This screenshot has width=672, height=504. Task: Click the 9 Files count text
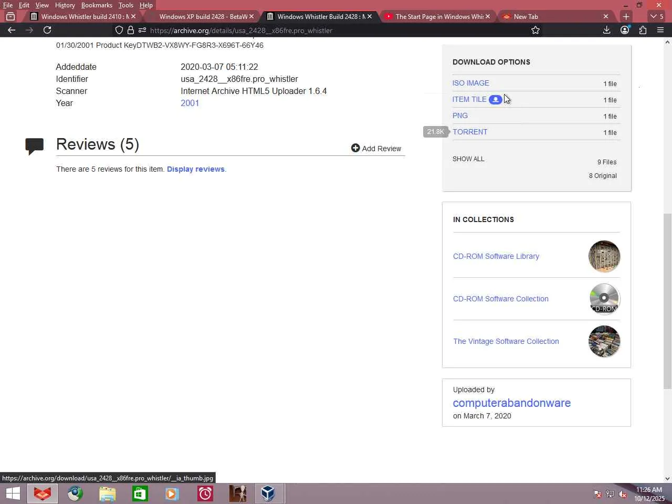(607, 162)
